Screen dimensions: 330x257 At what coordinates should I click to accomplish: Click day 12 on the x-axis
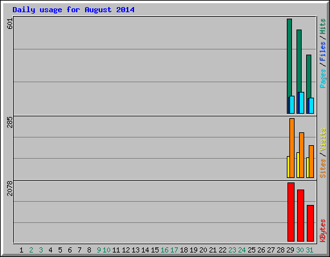(x=126, y=250)
